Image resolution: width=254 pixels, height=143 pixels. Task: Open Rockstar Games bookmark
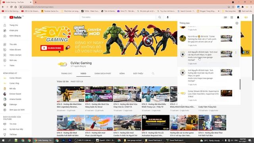tap(50, 11)
